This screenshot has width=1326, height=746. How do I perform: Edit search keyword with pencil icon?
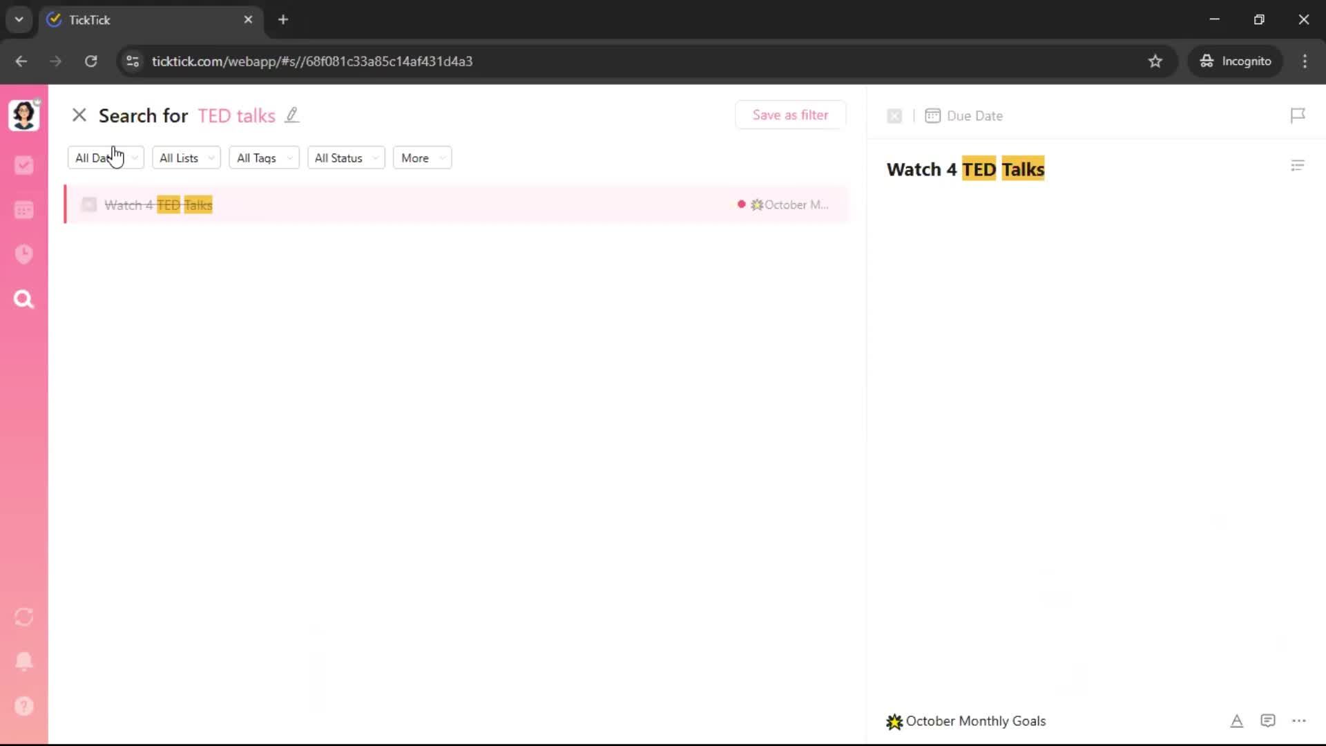[292, 115]
